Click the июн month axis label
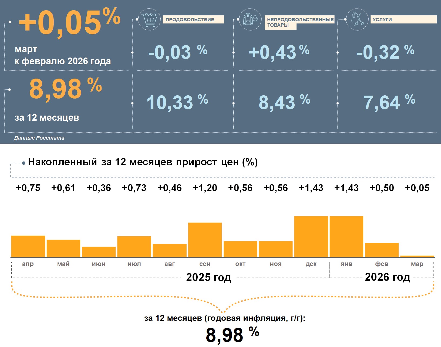The image size is (441, 347). [99, 264]
